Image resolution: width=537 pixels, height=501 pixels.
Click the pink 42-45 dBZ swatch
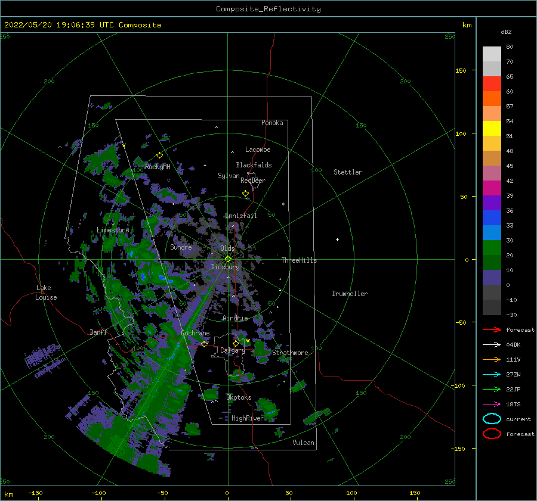pos(492,173)
